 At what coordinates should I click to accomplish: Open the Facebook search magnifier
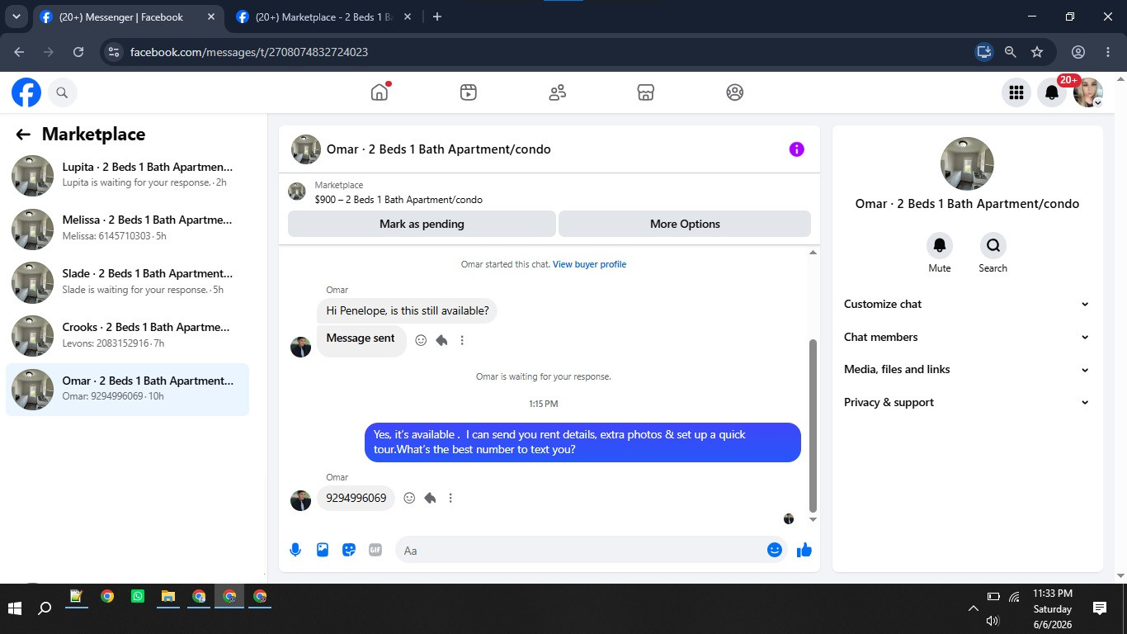tap(62, 92)
